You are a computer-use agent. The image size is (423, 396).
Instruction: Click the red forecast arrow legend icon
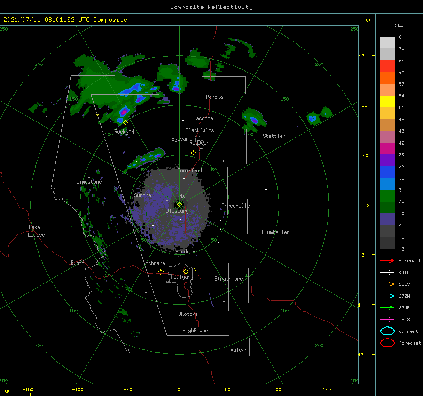click(x=387, y=260)
